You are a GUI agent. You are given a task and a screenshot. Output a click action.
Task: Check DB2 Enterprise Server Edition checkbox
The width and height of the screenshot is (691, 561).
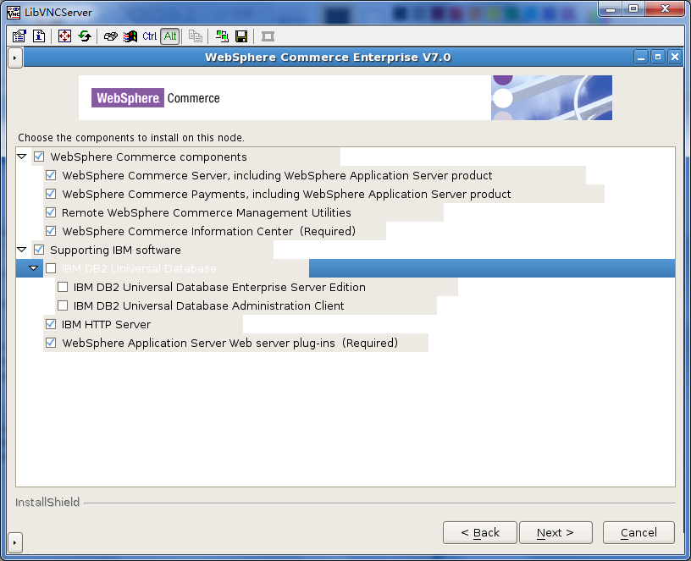[x=63, y=287]
